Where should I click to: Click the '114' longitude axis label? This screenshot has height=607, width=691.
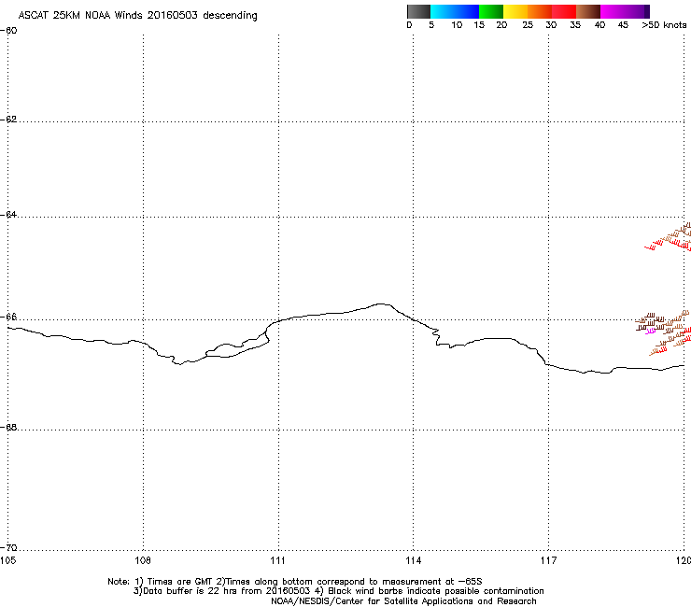pos(414,560)
